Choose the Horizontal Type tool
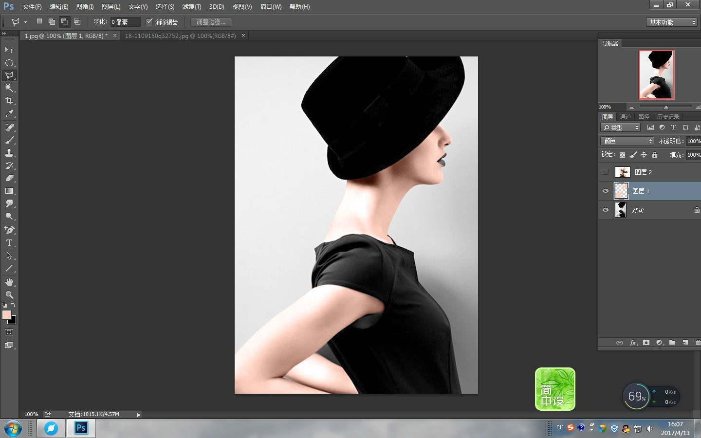This screenshot has width=701, height=438. coord(9,243)
